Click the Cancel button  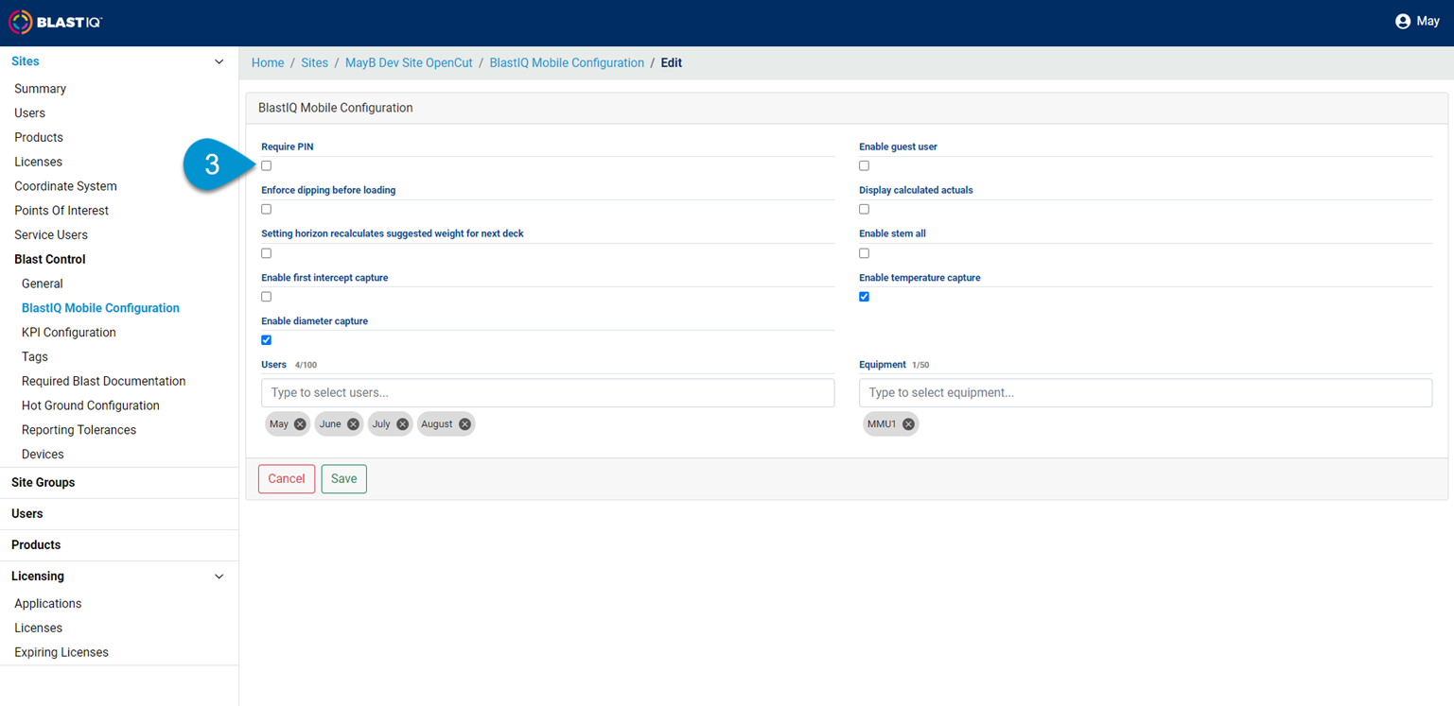click(x=287, y=479)
